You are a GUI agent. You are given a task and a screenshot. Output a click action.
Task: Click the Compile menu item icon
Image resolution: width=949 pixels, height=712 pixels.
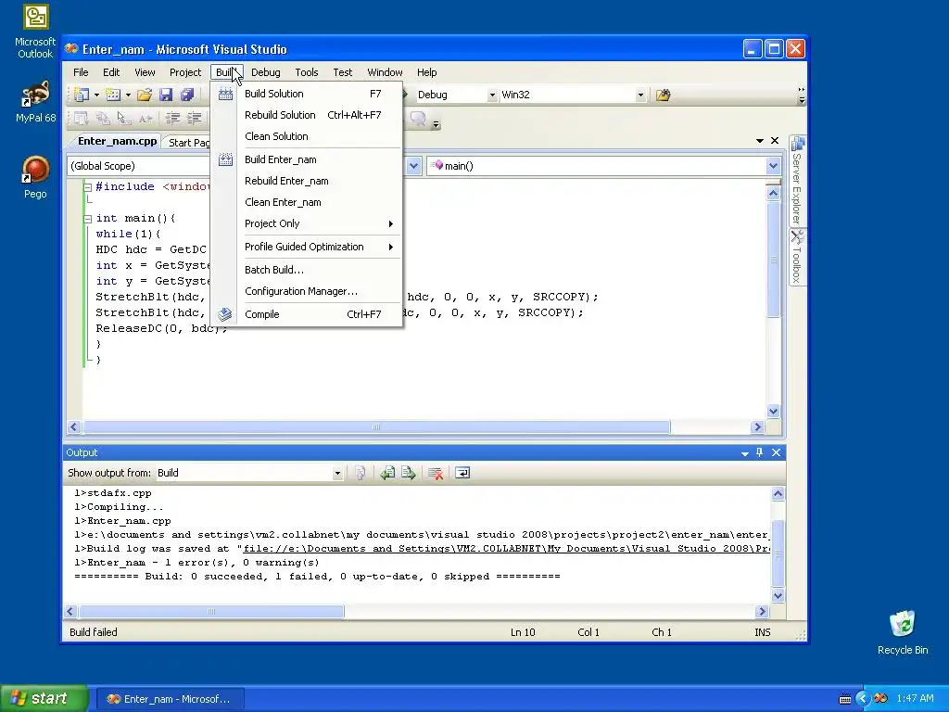(x=225, y=314)
